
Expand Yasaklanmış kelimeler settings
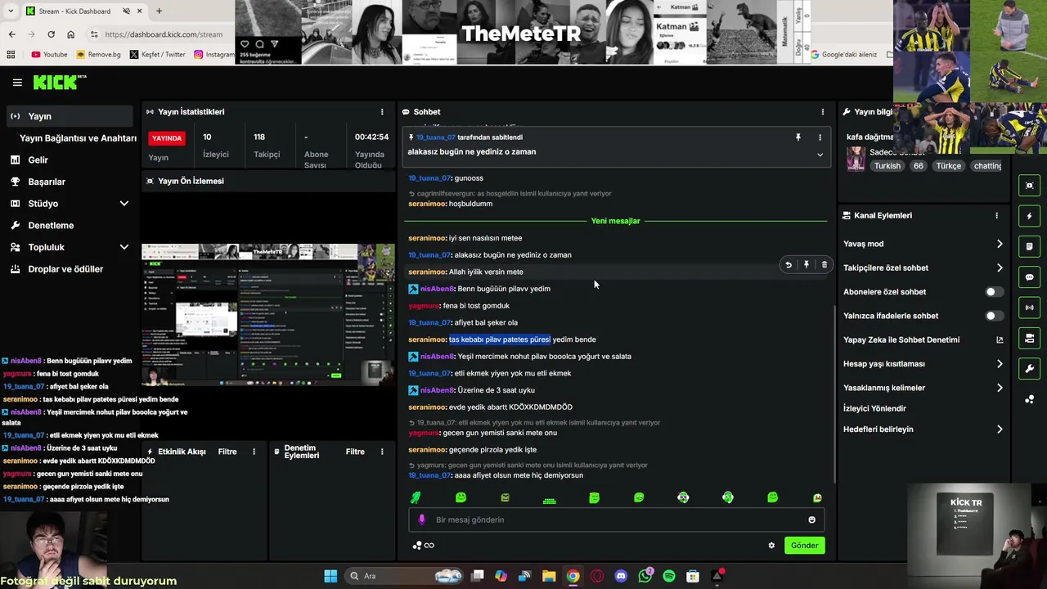1000,388
